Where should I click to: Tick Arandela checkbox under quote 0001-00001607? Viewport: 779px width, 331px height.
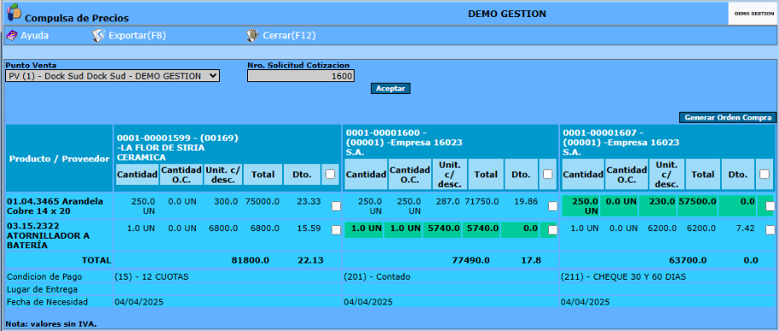[x=770, y=206]
